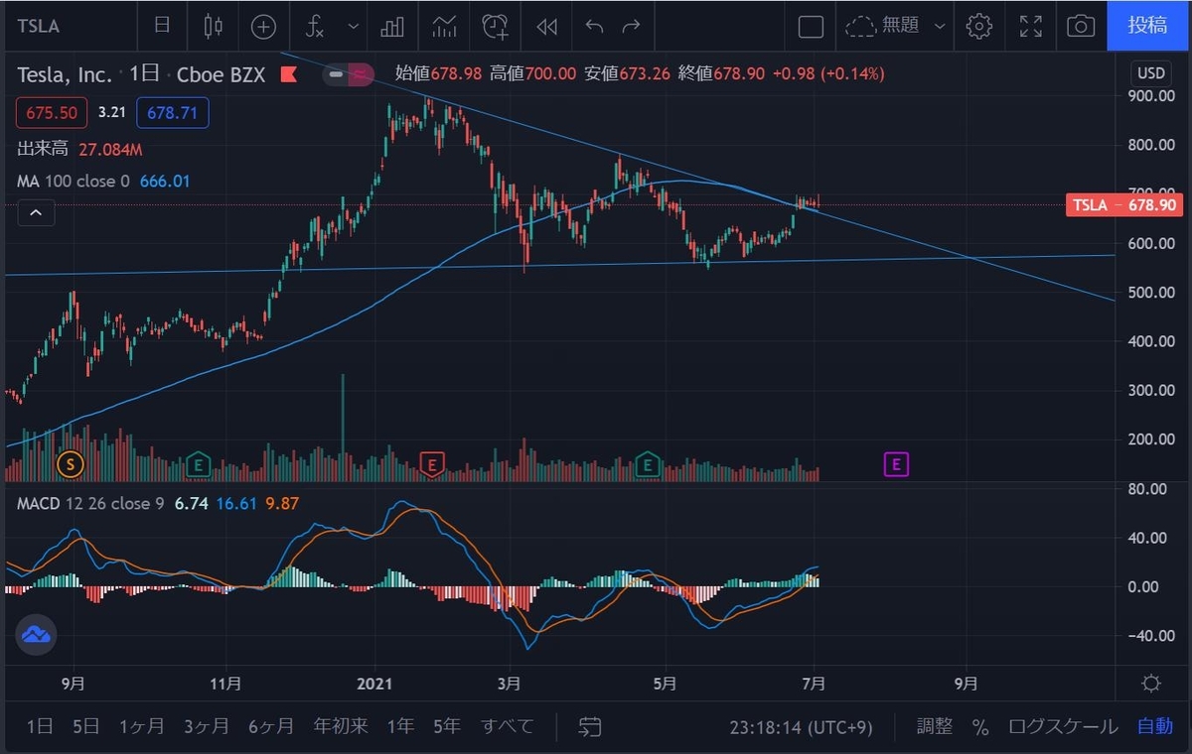Click the red flag next to Cboe BZX
Image resolution: width=1192 pixels, height=754 pixels.
coord(289,74)
